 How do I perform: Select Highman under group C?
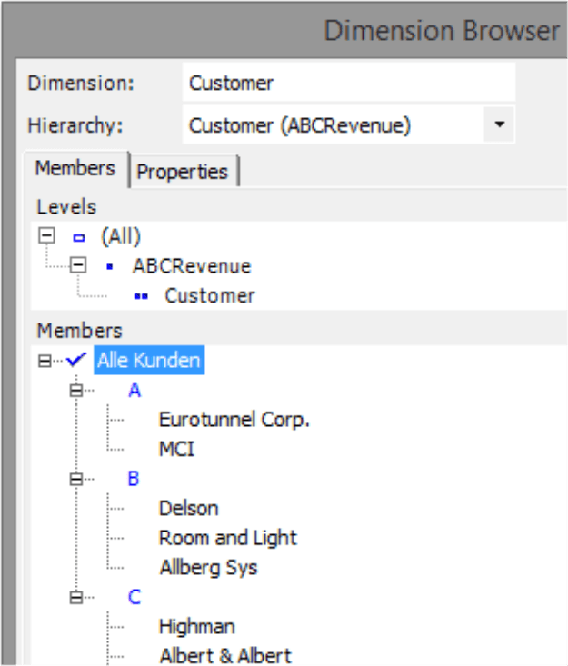(196, 627)
